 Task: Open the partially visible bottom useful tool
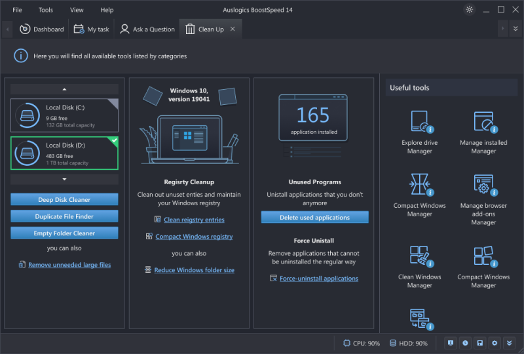click(421, 319)
